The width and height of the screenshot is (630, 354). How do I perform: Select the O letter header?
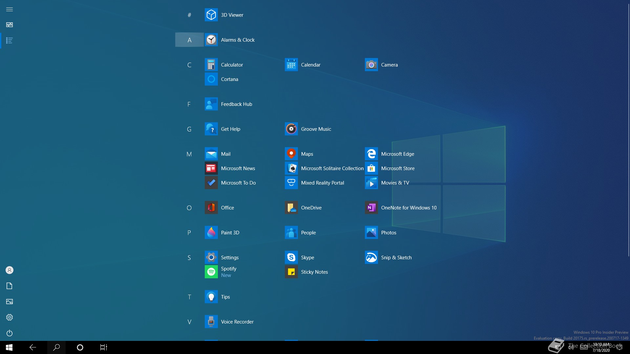pos(189,208)
